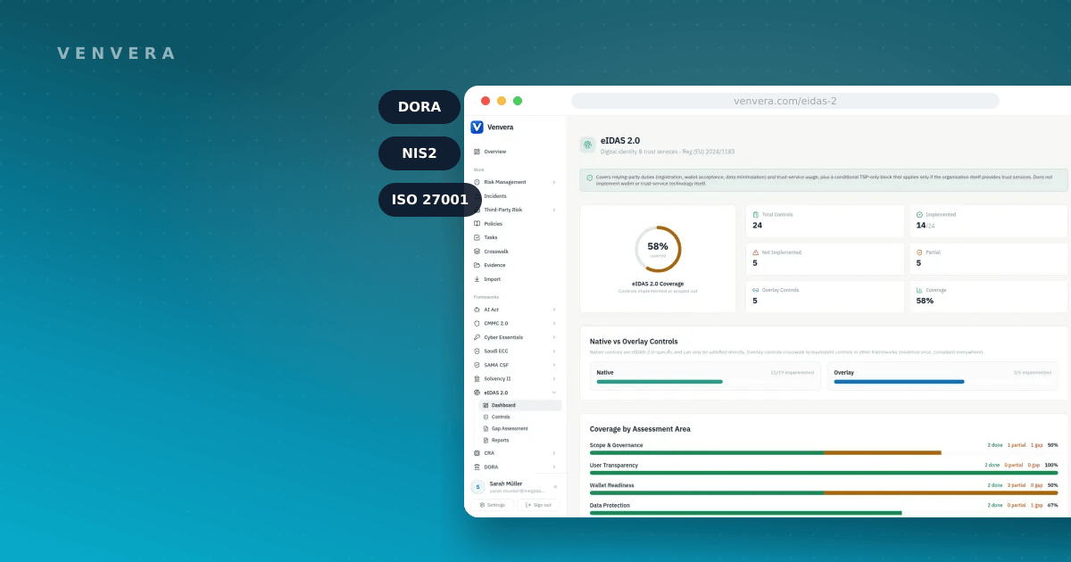The width and height of the screenshot is (1071, 562).
Task: Click the Reports document icon
Action: [485, 440]
